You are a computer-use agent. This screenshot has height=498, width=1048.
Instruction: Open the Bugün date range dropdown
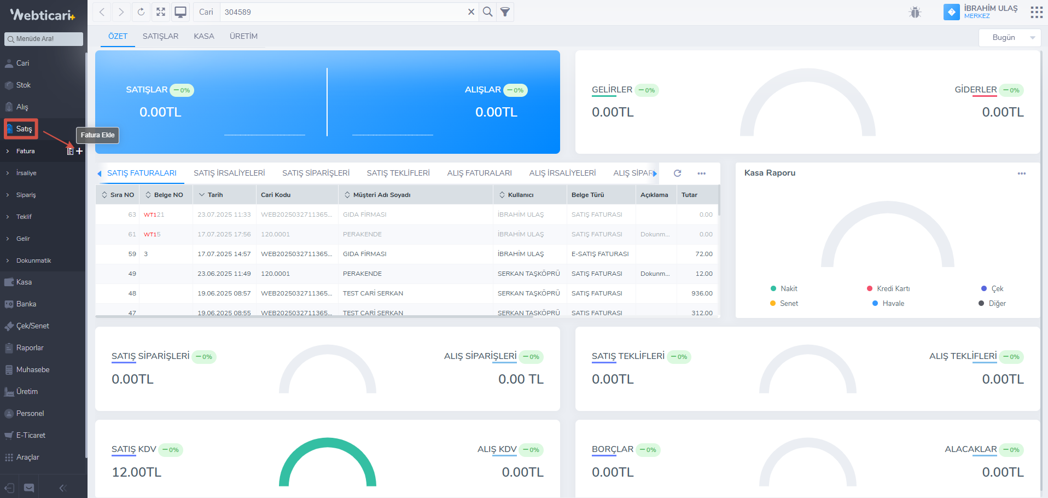click(x=1009, y=37)
